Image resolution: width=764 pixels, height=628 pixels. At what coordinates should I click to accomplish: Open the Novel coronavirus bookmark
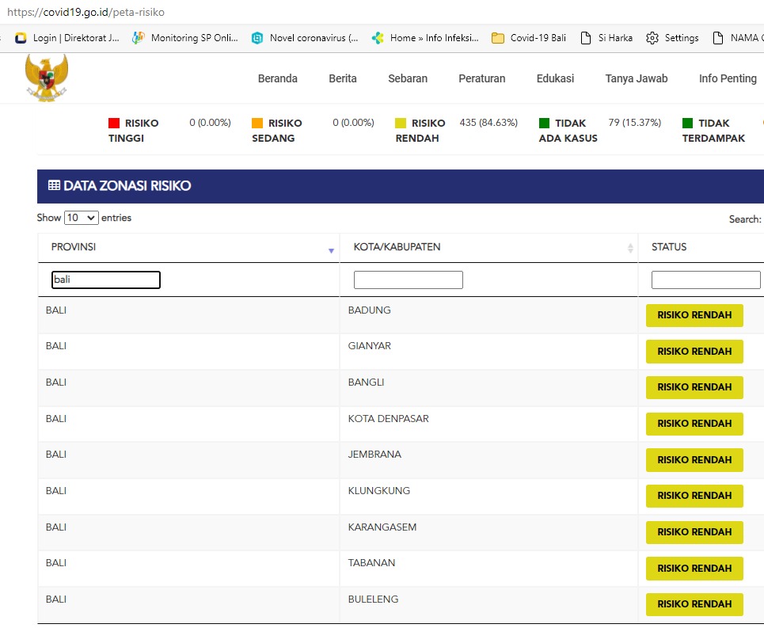[306, 38]
